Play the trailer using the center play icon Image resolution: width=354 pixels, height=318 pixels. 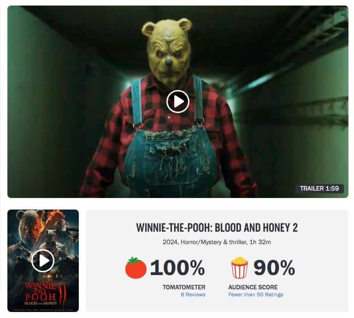coord(178,102)
